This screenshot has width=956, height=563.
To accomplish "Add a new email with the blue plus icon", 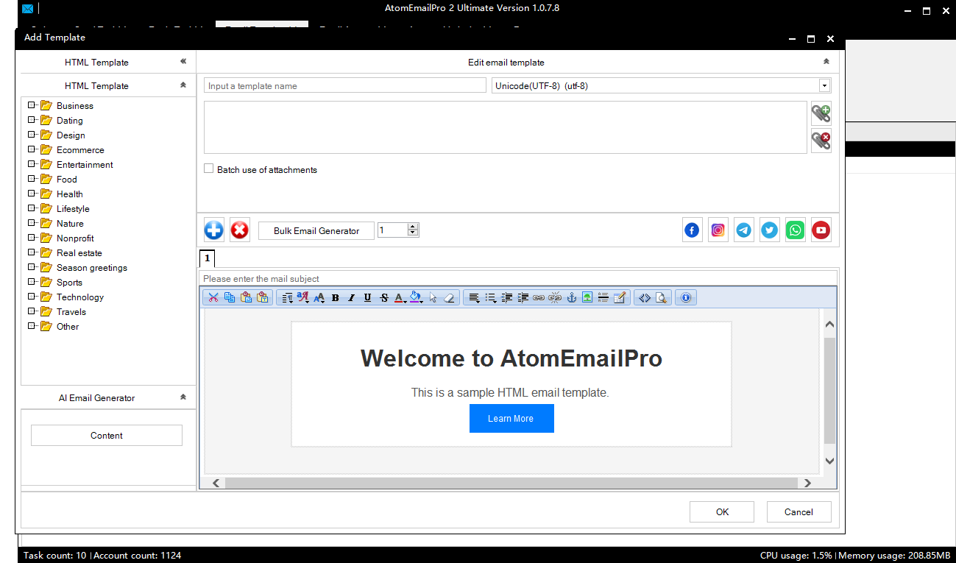I will click(214, 230).
